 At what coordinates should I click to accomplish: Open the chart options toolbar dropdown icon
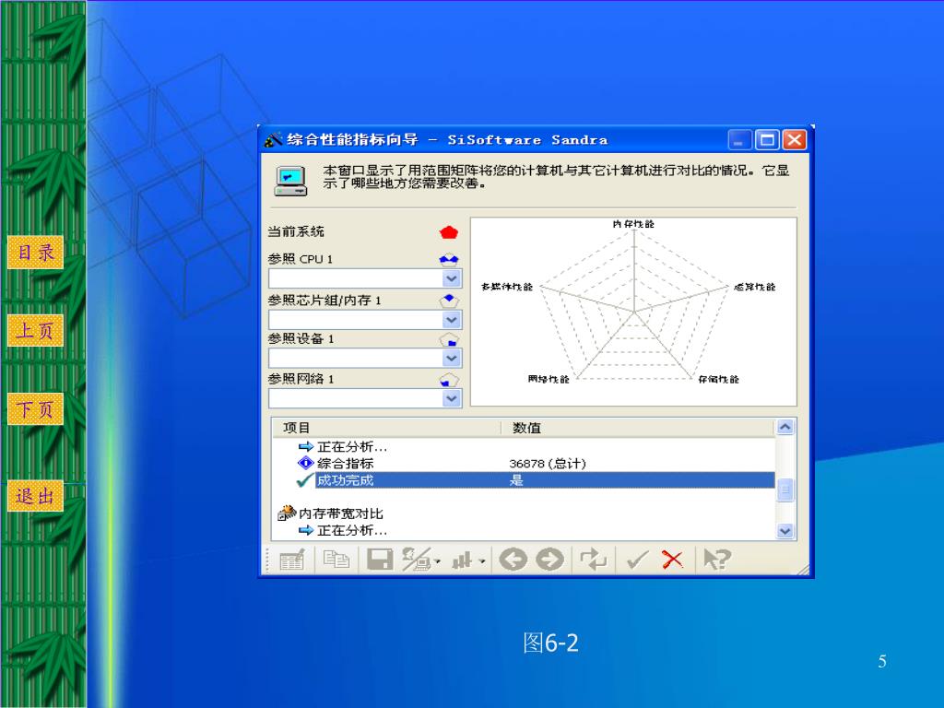click(468, 560)
